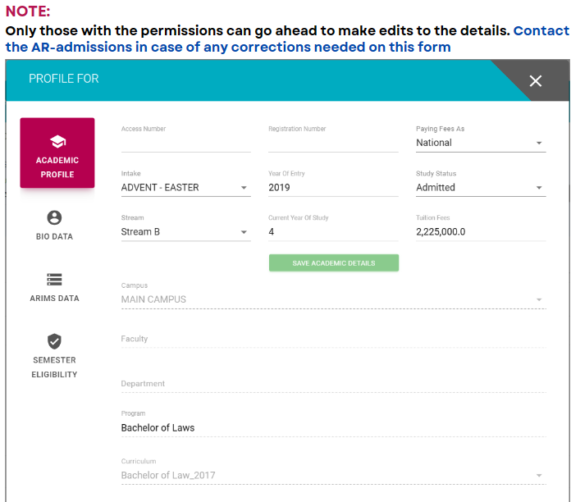571x502 pixels.
Task: Open the Bio Data person icon
Action: (x=54, y=217)
